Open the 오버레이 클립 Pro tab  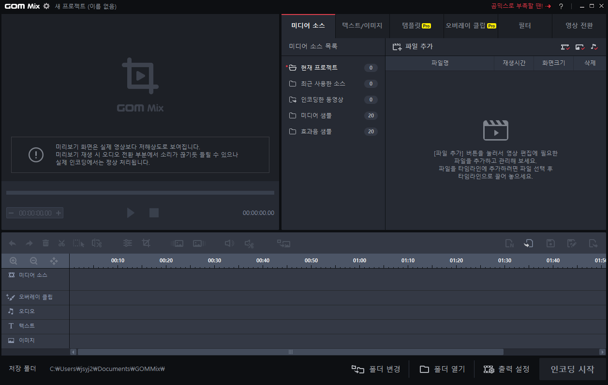(471, 26)
